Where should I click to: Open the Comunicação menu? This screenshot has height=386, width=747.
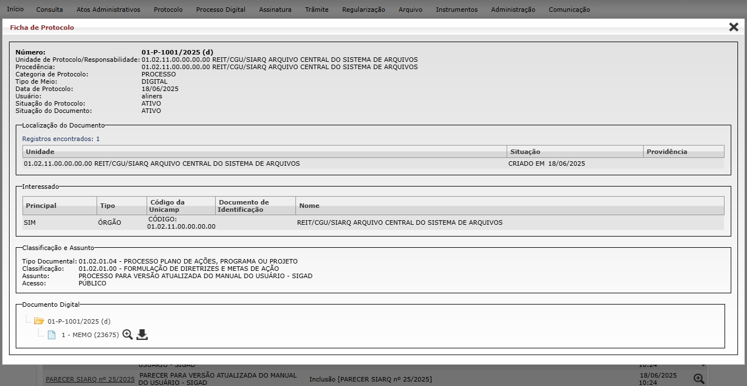(x=569, y=10)
